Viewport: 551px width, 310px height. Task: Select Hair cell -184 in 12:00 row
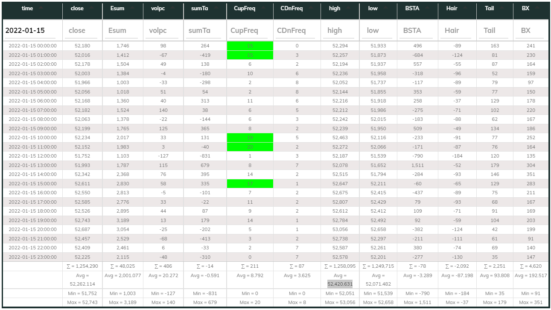coord(457,156)
